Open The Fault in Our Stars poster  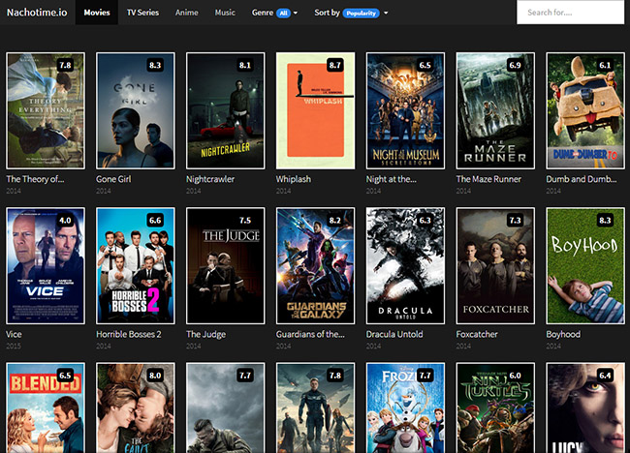coord(136,408)
